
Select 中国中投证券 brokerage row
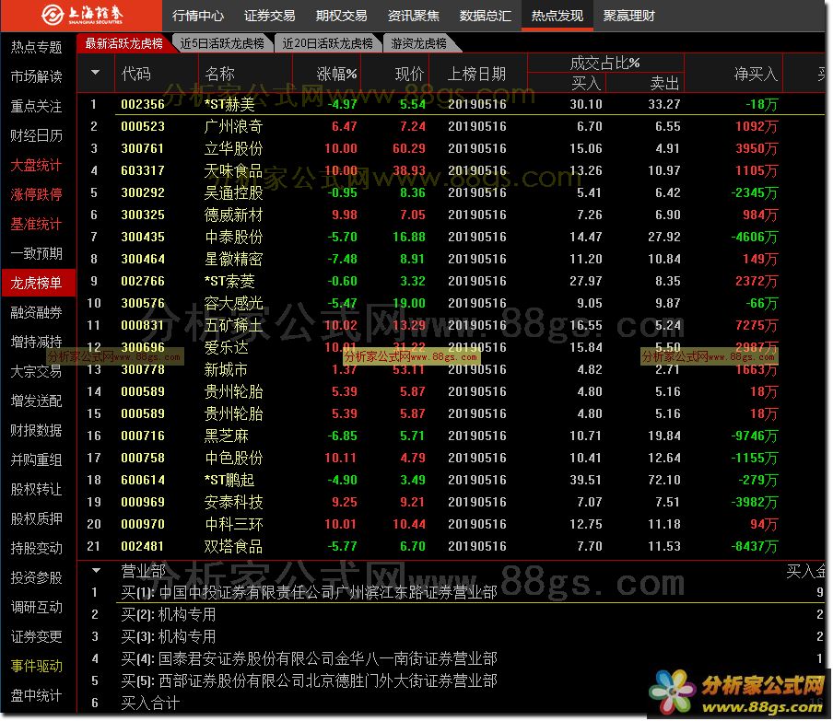click(452, 592)
